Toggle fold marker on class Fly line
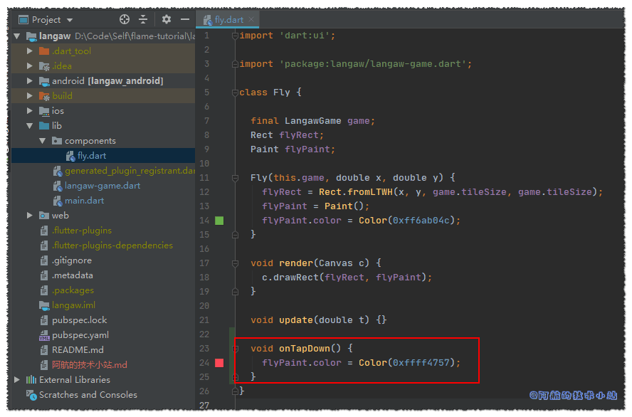The width and height of the screenshot is (632, 417). pyautogui.click(x=235, y=93)
